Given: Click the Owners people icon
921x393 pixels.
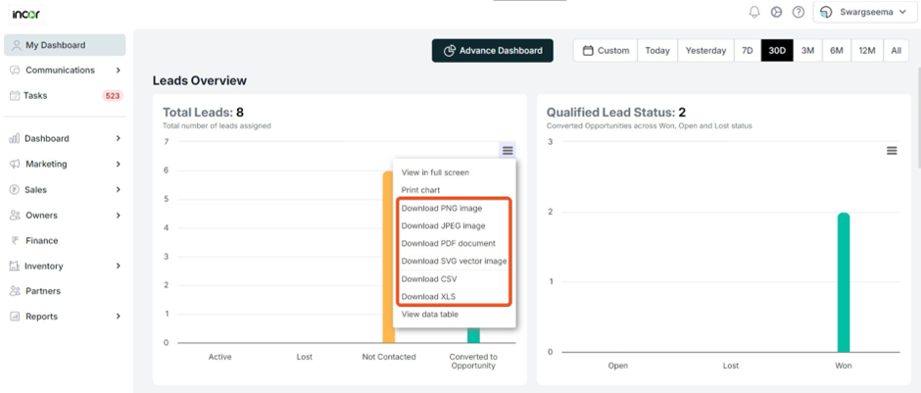Looking at the screenshot, I should [16, 215].
